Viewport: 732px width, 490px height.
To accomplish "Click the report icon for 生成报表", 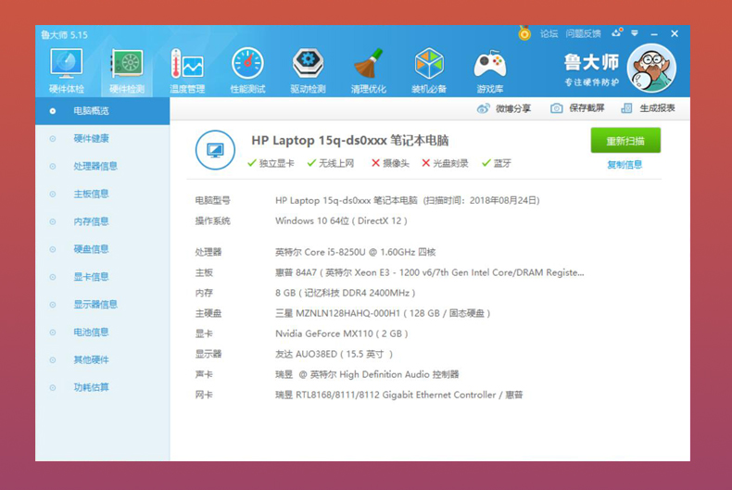I will [x=626, y=108].
